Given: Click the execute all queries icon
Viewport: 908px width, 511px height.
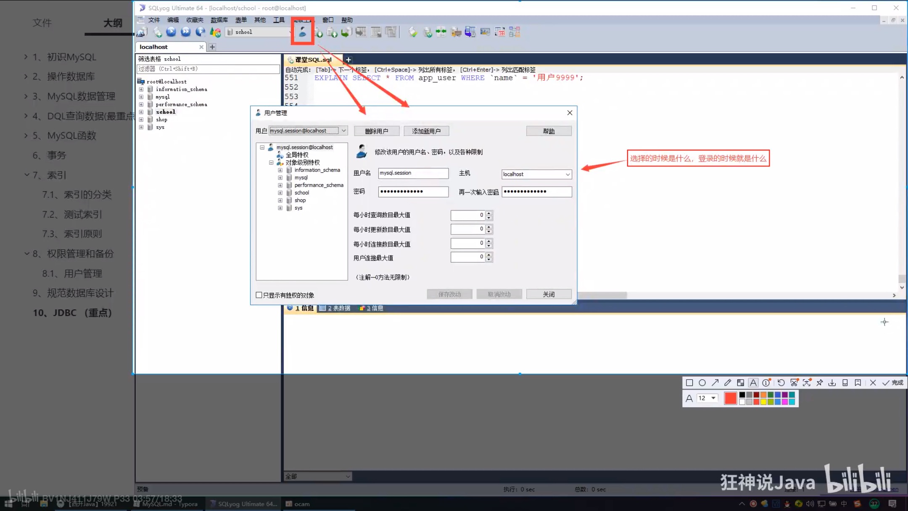Looking at the screenshot, I should tap(186, 32).
